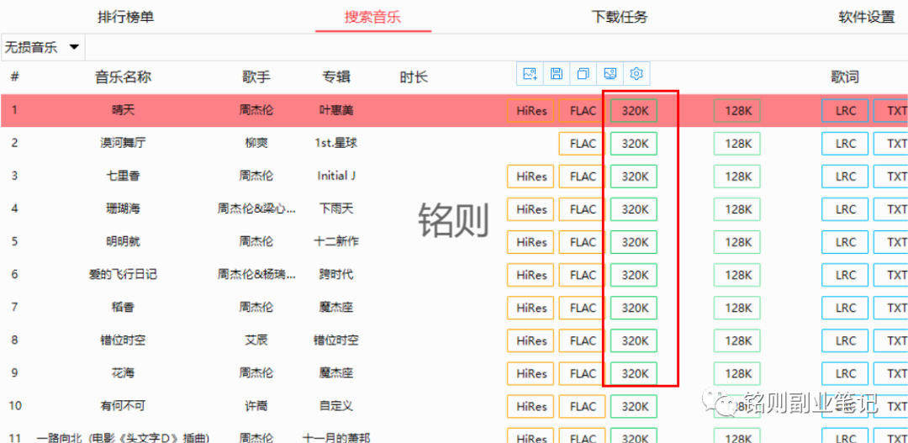Download 花海 in FLAC

(582, 373)
